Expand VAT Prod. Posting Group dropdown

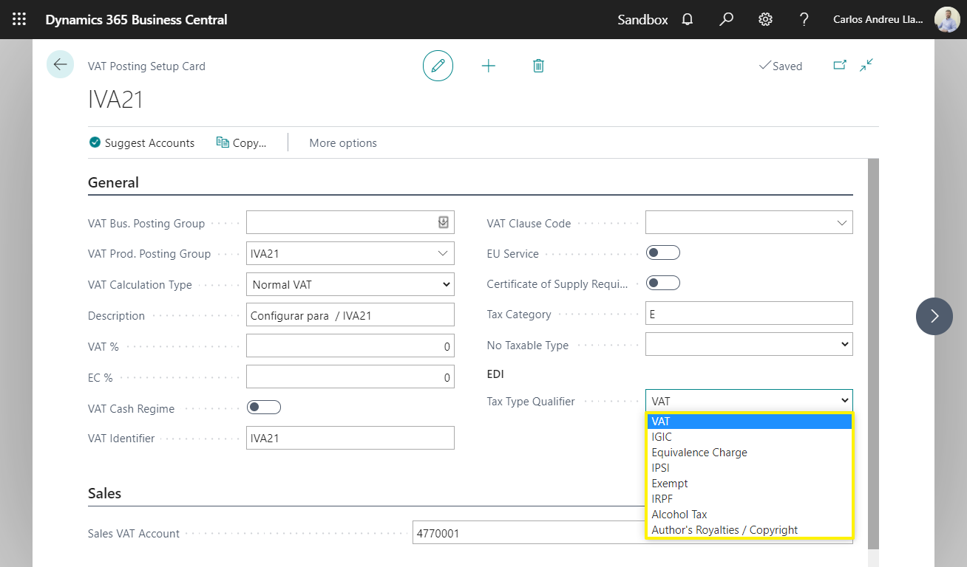443,253
